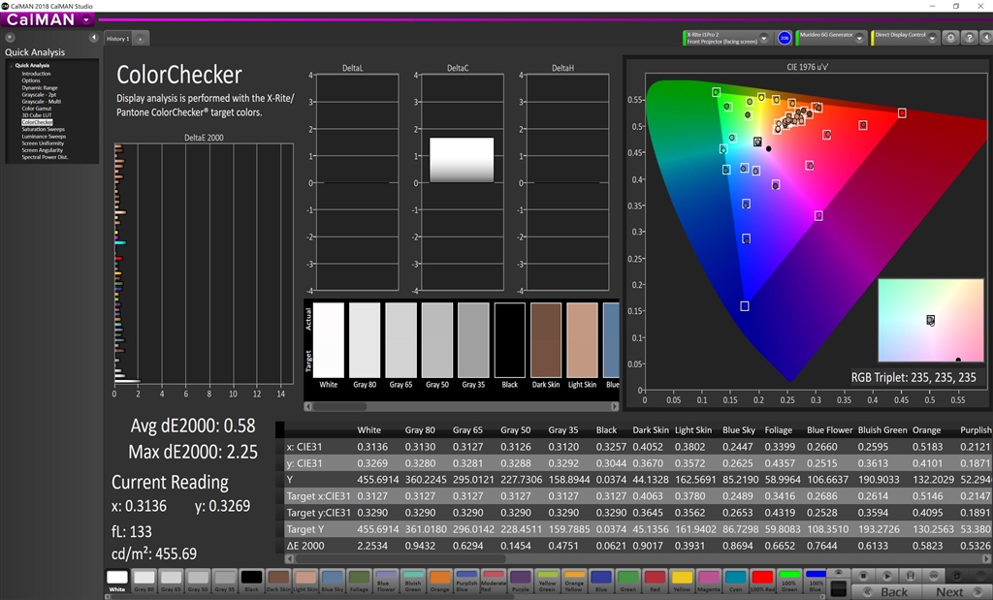Select the Foliage patch in bottom strip
This screenshot has height=600, width=993.
pos(359,581)
